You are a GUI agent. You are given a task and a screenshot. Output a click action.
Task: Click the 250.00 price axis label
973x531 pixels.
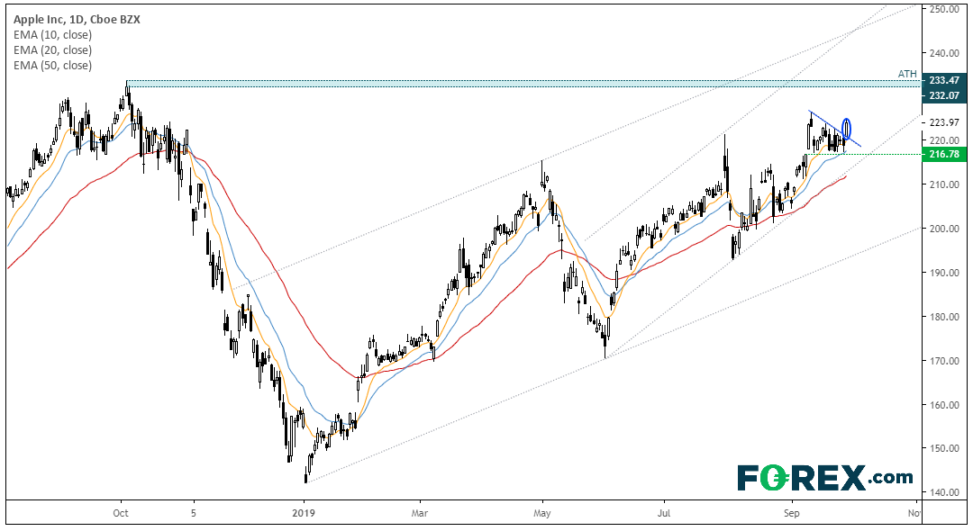pyautogui.click(x=944, y=9)
